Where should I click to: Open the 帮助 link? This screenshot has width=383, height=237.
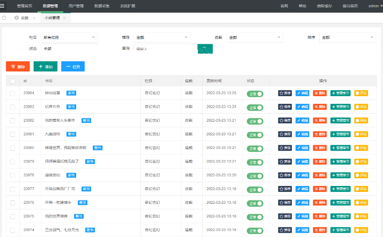[x=303, y=6]
